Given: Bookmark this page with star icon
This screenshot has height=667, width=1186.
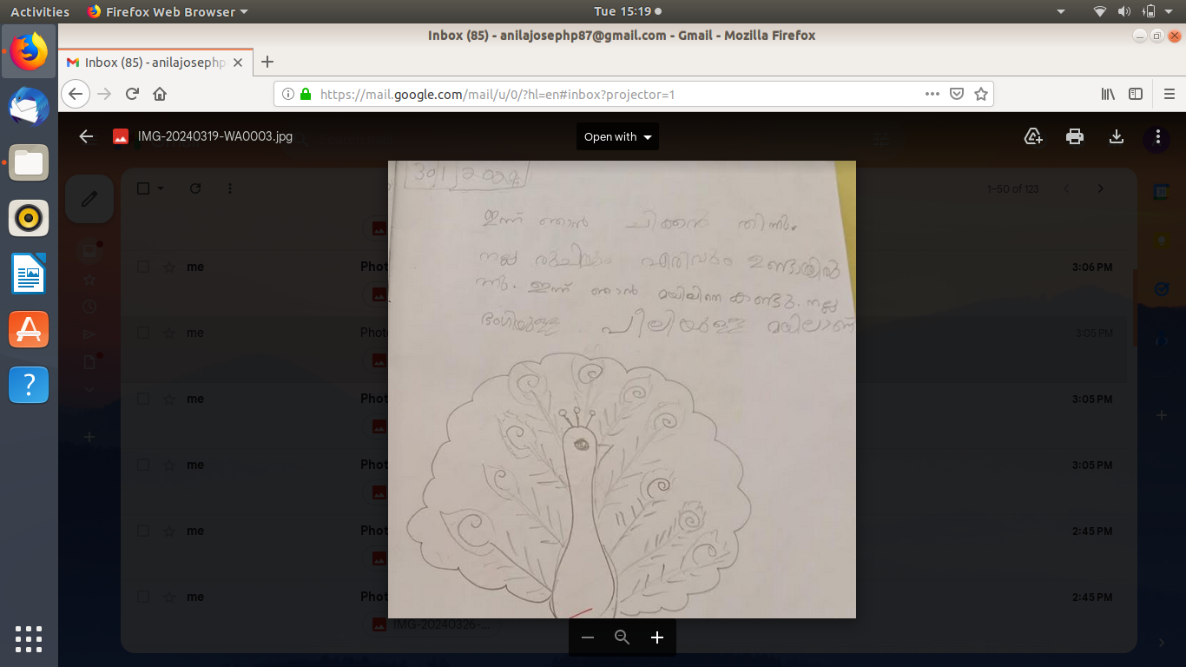Looking at the screenshot, I should [981, 94].
